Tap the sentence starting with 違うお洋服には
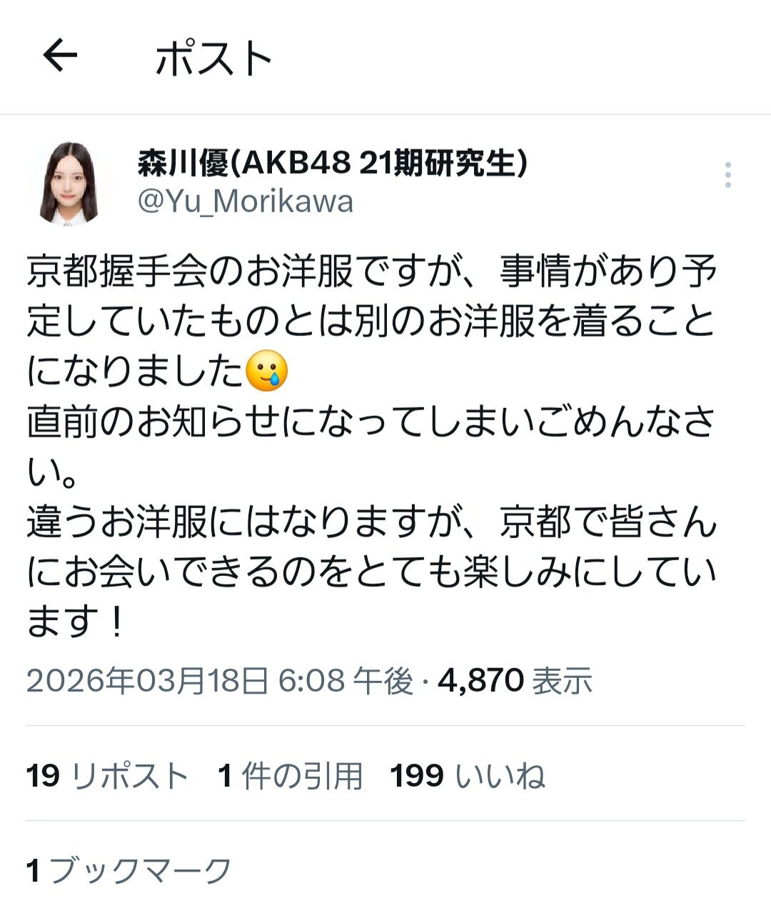This screenshot has height=921, width=771. [371, 522]
